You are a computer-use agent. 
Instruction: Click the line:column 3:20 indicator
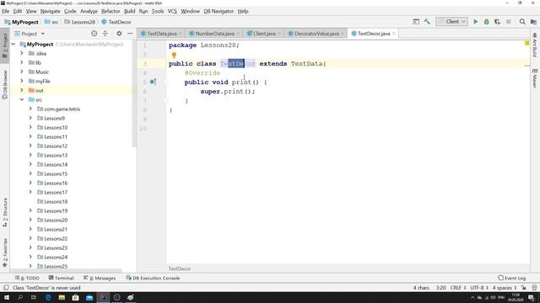pyautogui.click(x=440, y=288)
